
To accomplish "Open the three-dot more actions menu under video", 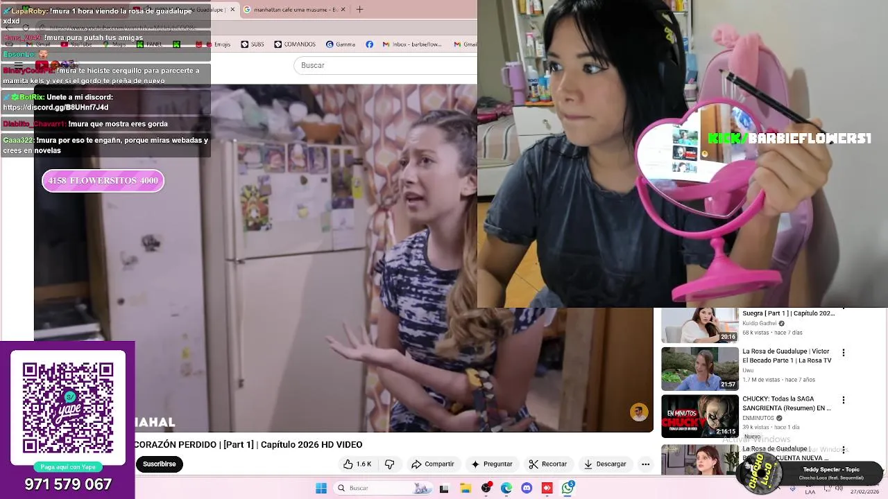I will pos(646,464).
